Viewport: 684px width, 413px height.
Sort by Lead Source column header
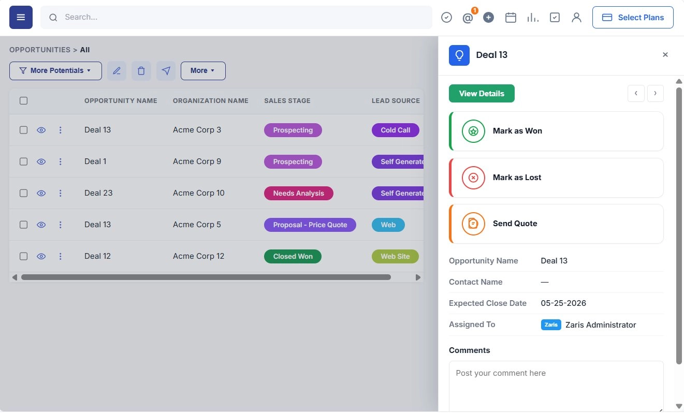pos(396,101)
